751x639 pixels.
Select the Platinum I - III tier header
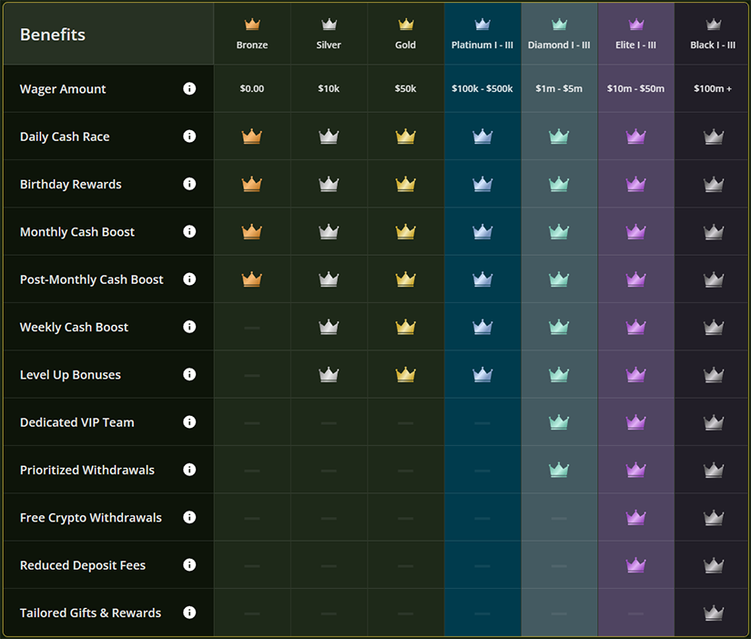[482, 35]
